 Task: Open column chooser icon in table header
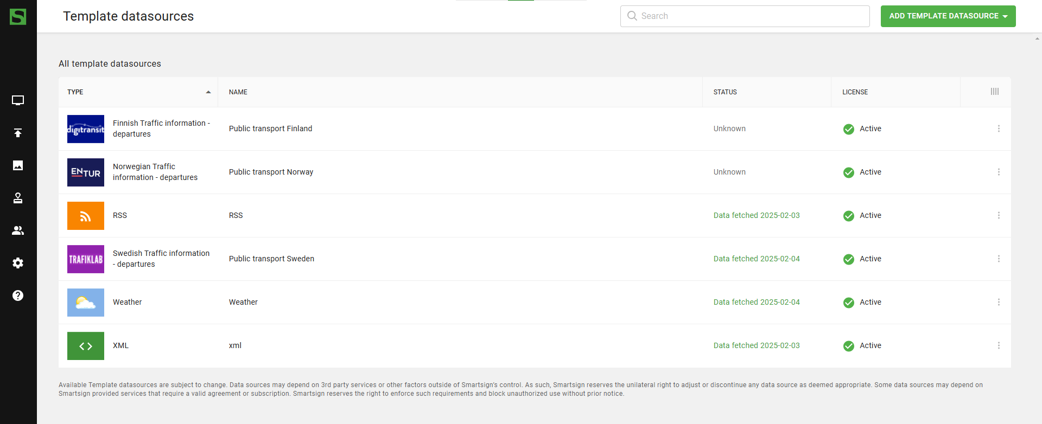994,92
